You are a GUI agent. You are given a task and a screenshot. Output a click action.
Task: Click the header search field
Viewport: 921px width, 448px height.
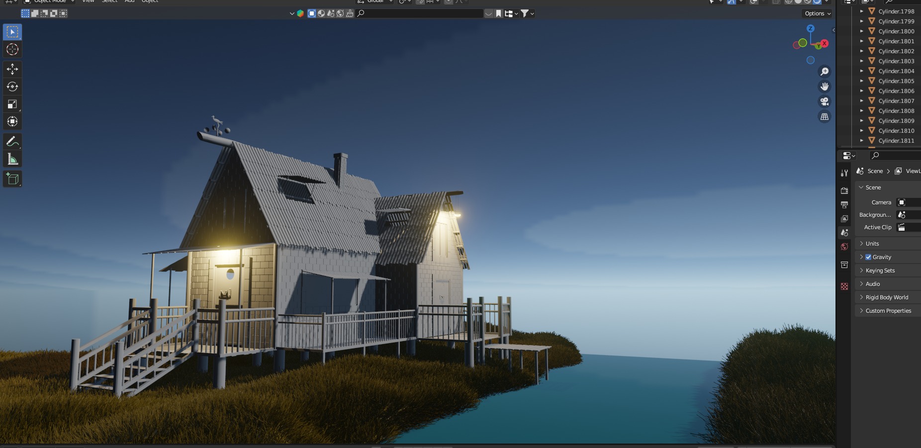420,13
